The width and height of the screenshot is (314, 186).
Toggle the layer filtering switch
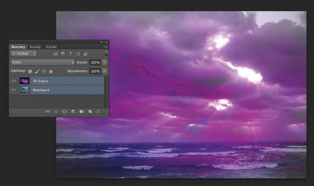point(106,54)
